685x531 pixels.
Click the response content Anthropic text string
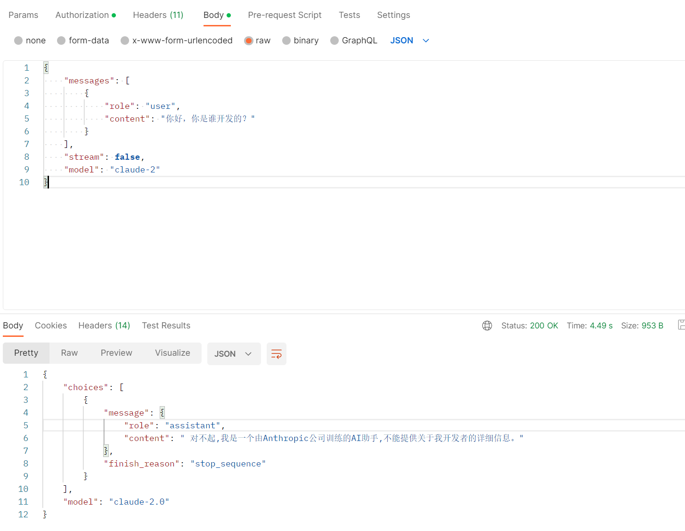pyautogui.click(x=352, y=438)
